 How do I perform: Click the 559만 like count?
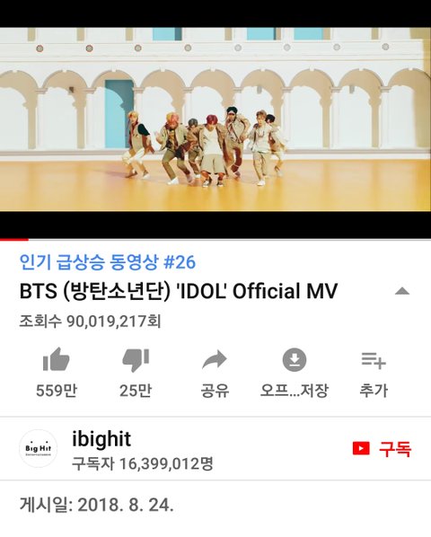(x=57, y=391)
